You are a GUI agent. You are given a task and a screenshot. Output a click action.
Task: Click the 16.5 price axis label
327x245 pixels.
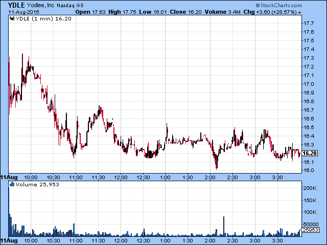coord(309,127)
